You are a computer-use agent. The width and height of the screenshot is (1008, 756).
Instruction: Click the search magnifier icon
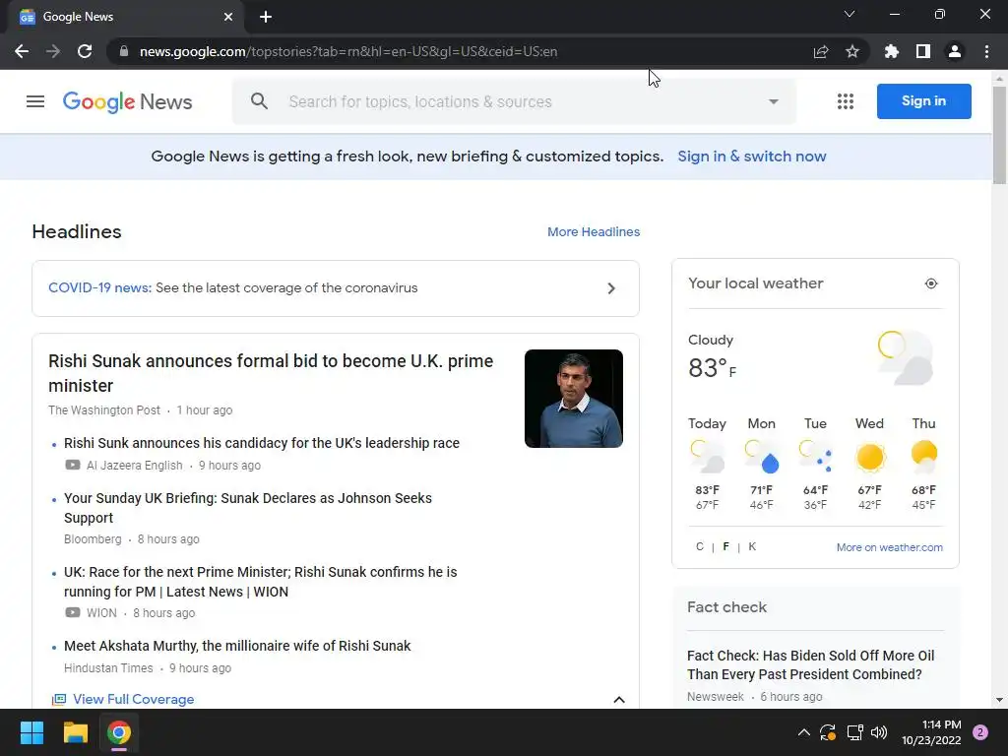click(x=259, y=101)
